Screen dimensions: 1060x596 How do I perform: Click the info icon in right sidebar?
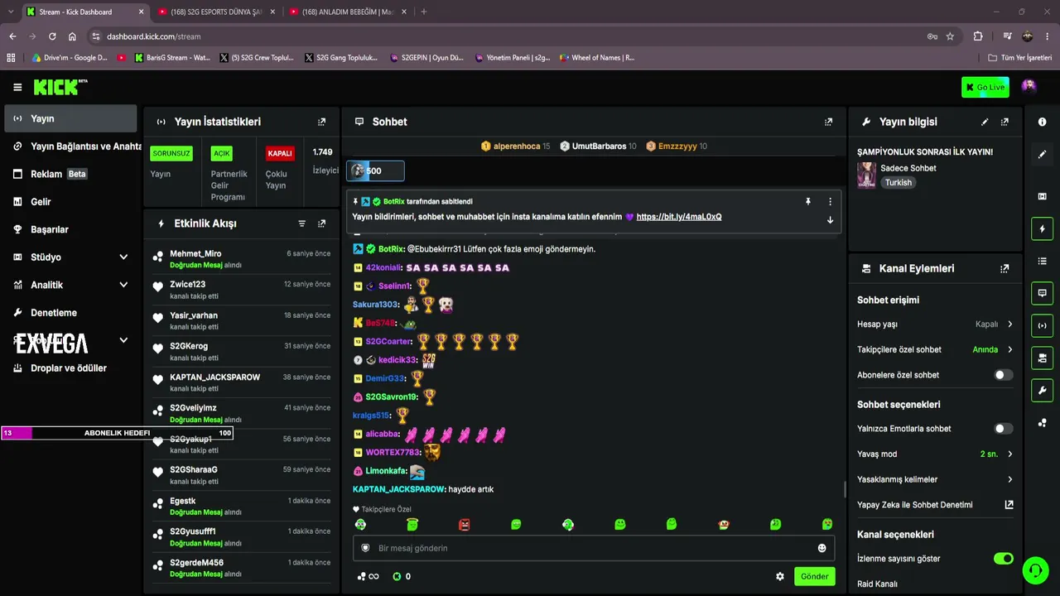point(1042,122)
